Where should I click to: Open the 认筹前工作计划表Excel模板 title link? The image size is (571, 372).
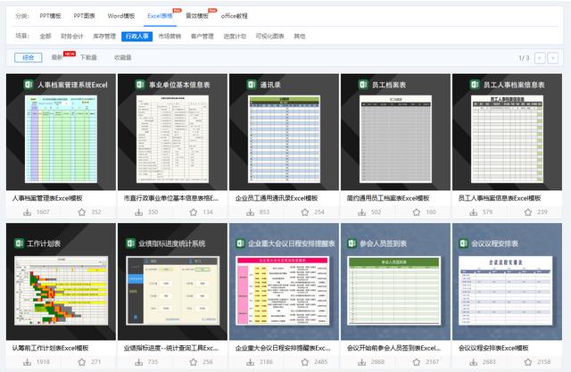pyautogui.click(x=50, y=348)
